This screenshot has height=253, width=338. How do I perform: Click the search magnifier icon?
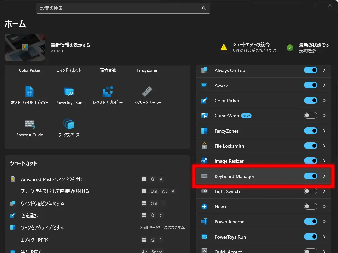coord(204,8)
